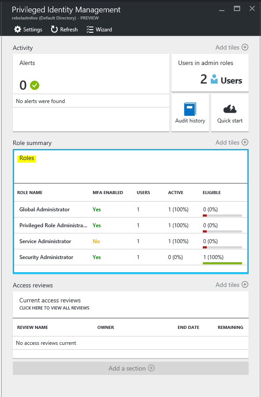This screenshot has height=397, width=261.
Task: Click 'No access reviews current' row
Action: point(130,343)
